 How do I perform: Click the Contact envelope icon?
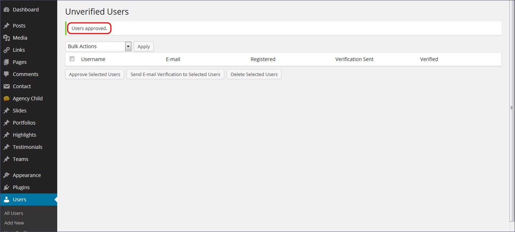coord(6,86)
